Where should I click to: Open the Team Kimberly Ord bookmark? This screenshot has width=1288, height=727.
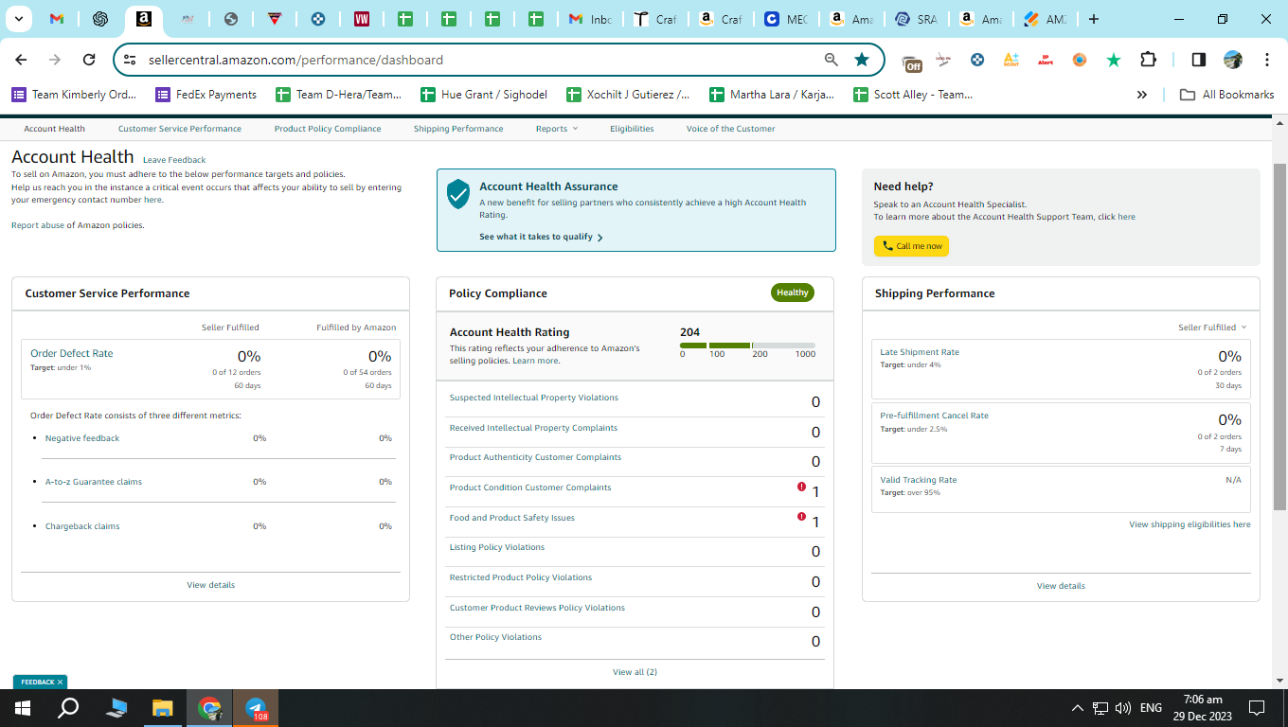(x=74, y=95)
